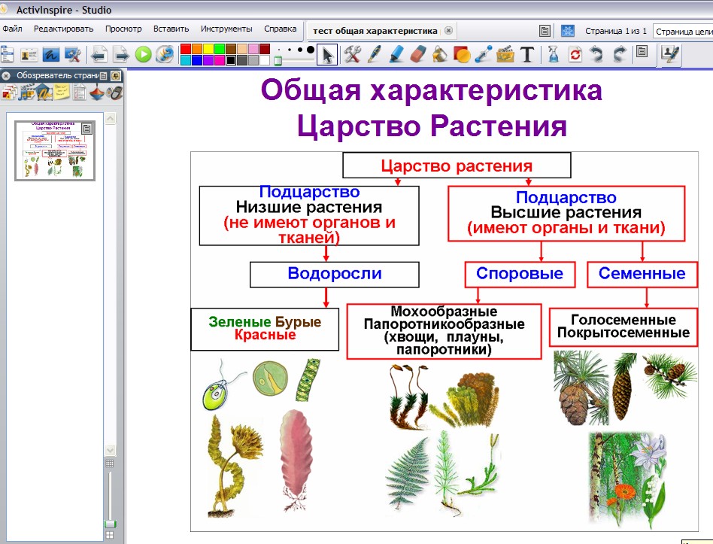
Task: Pick the yellow color swatch
Action: click(x=208, y=49)
